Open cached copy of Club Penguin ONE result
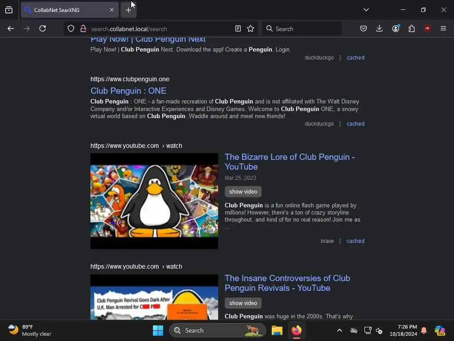 (356, 124)
